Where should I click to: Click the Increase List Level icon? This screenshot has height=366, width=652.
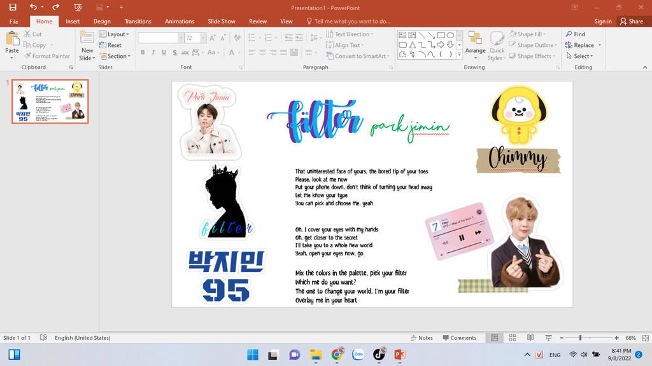pyautogui.click(x=299, y=37)
